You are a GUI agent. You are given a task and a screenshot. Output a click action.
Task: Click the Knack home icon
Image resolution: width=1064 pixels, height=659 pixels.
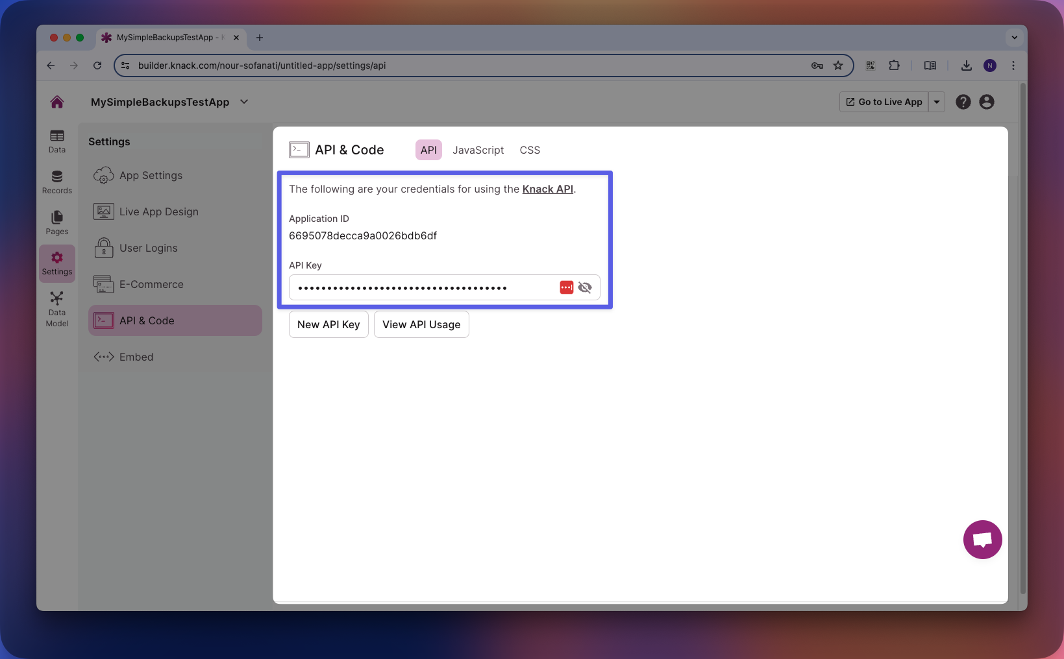57,102
